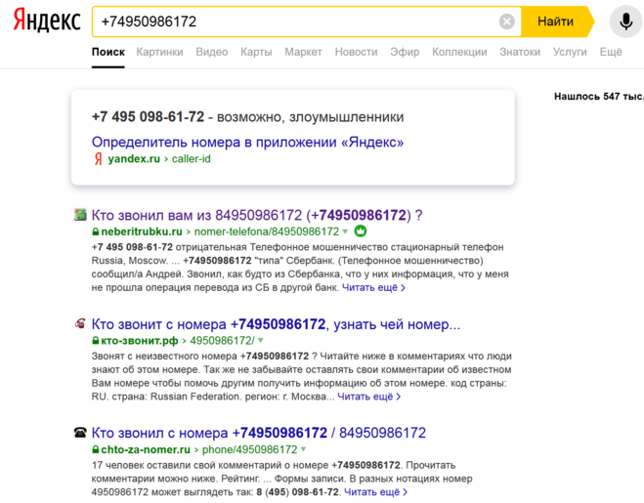Click neberitrubku.ru favicon icon
644x503 pixels.
tap(80, 214)
